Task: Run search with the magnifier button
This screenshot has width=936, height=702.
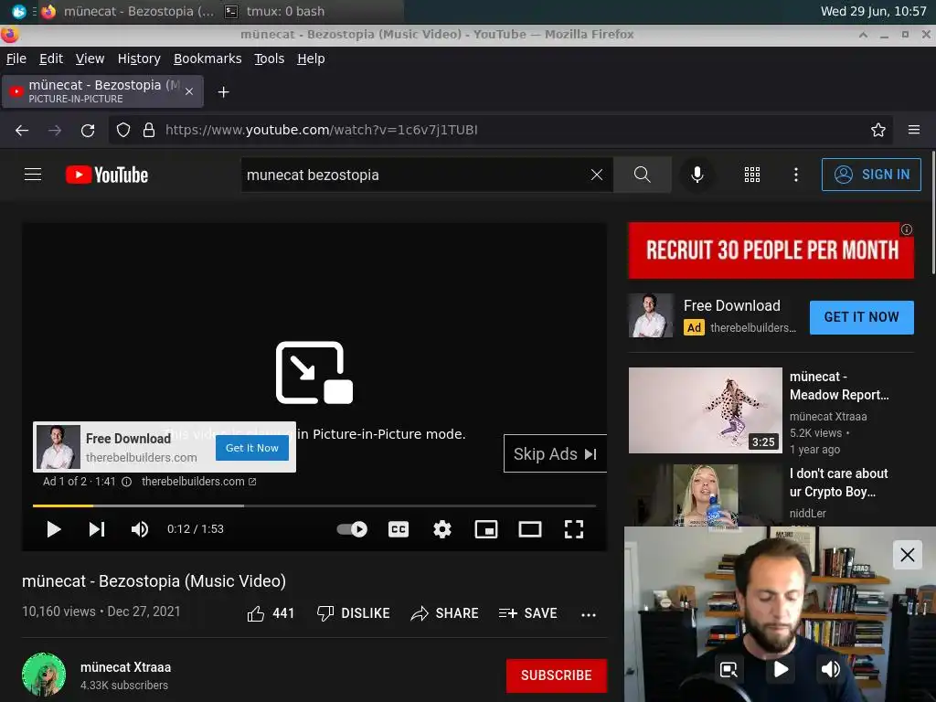Action: 643,175
